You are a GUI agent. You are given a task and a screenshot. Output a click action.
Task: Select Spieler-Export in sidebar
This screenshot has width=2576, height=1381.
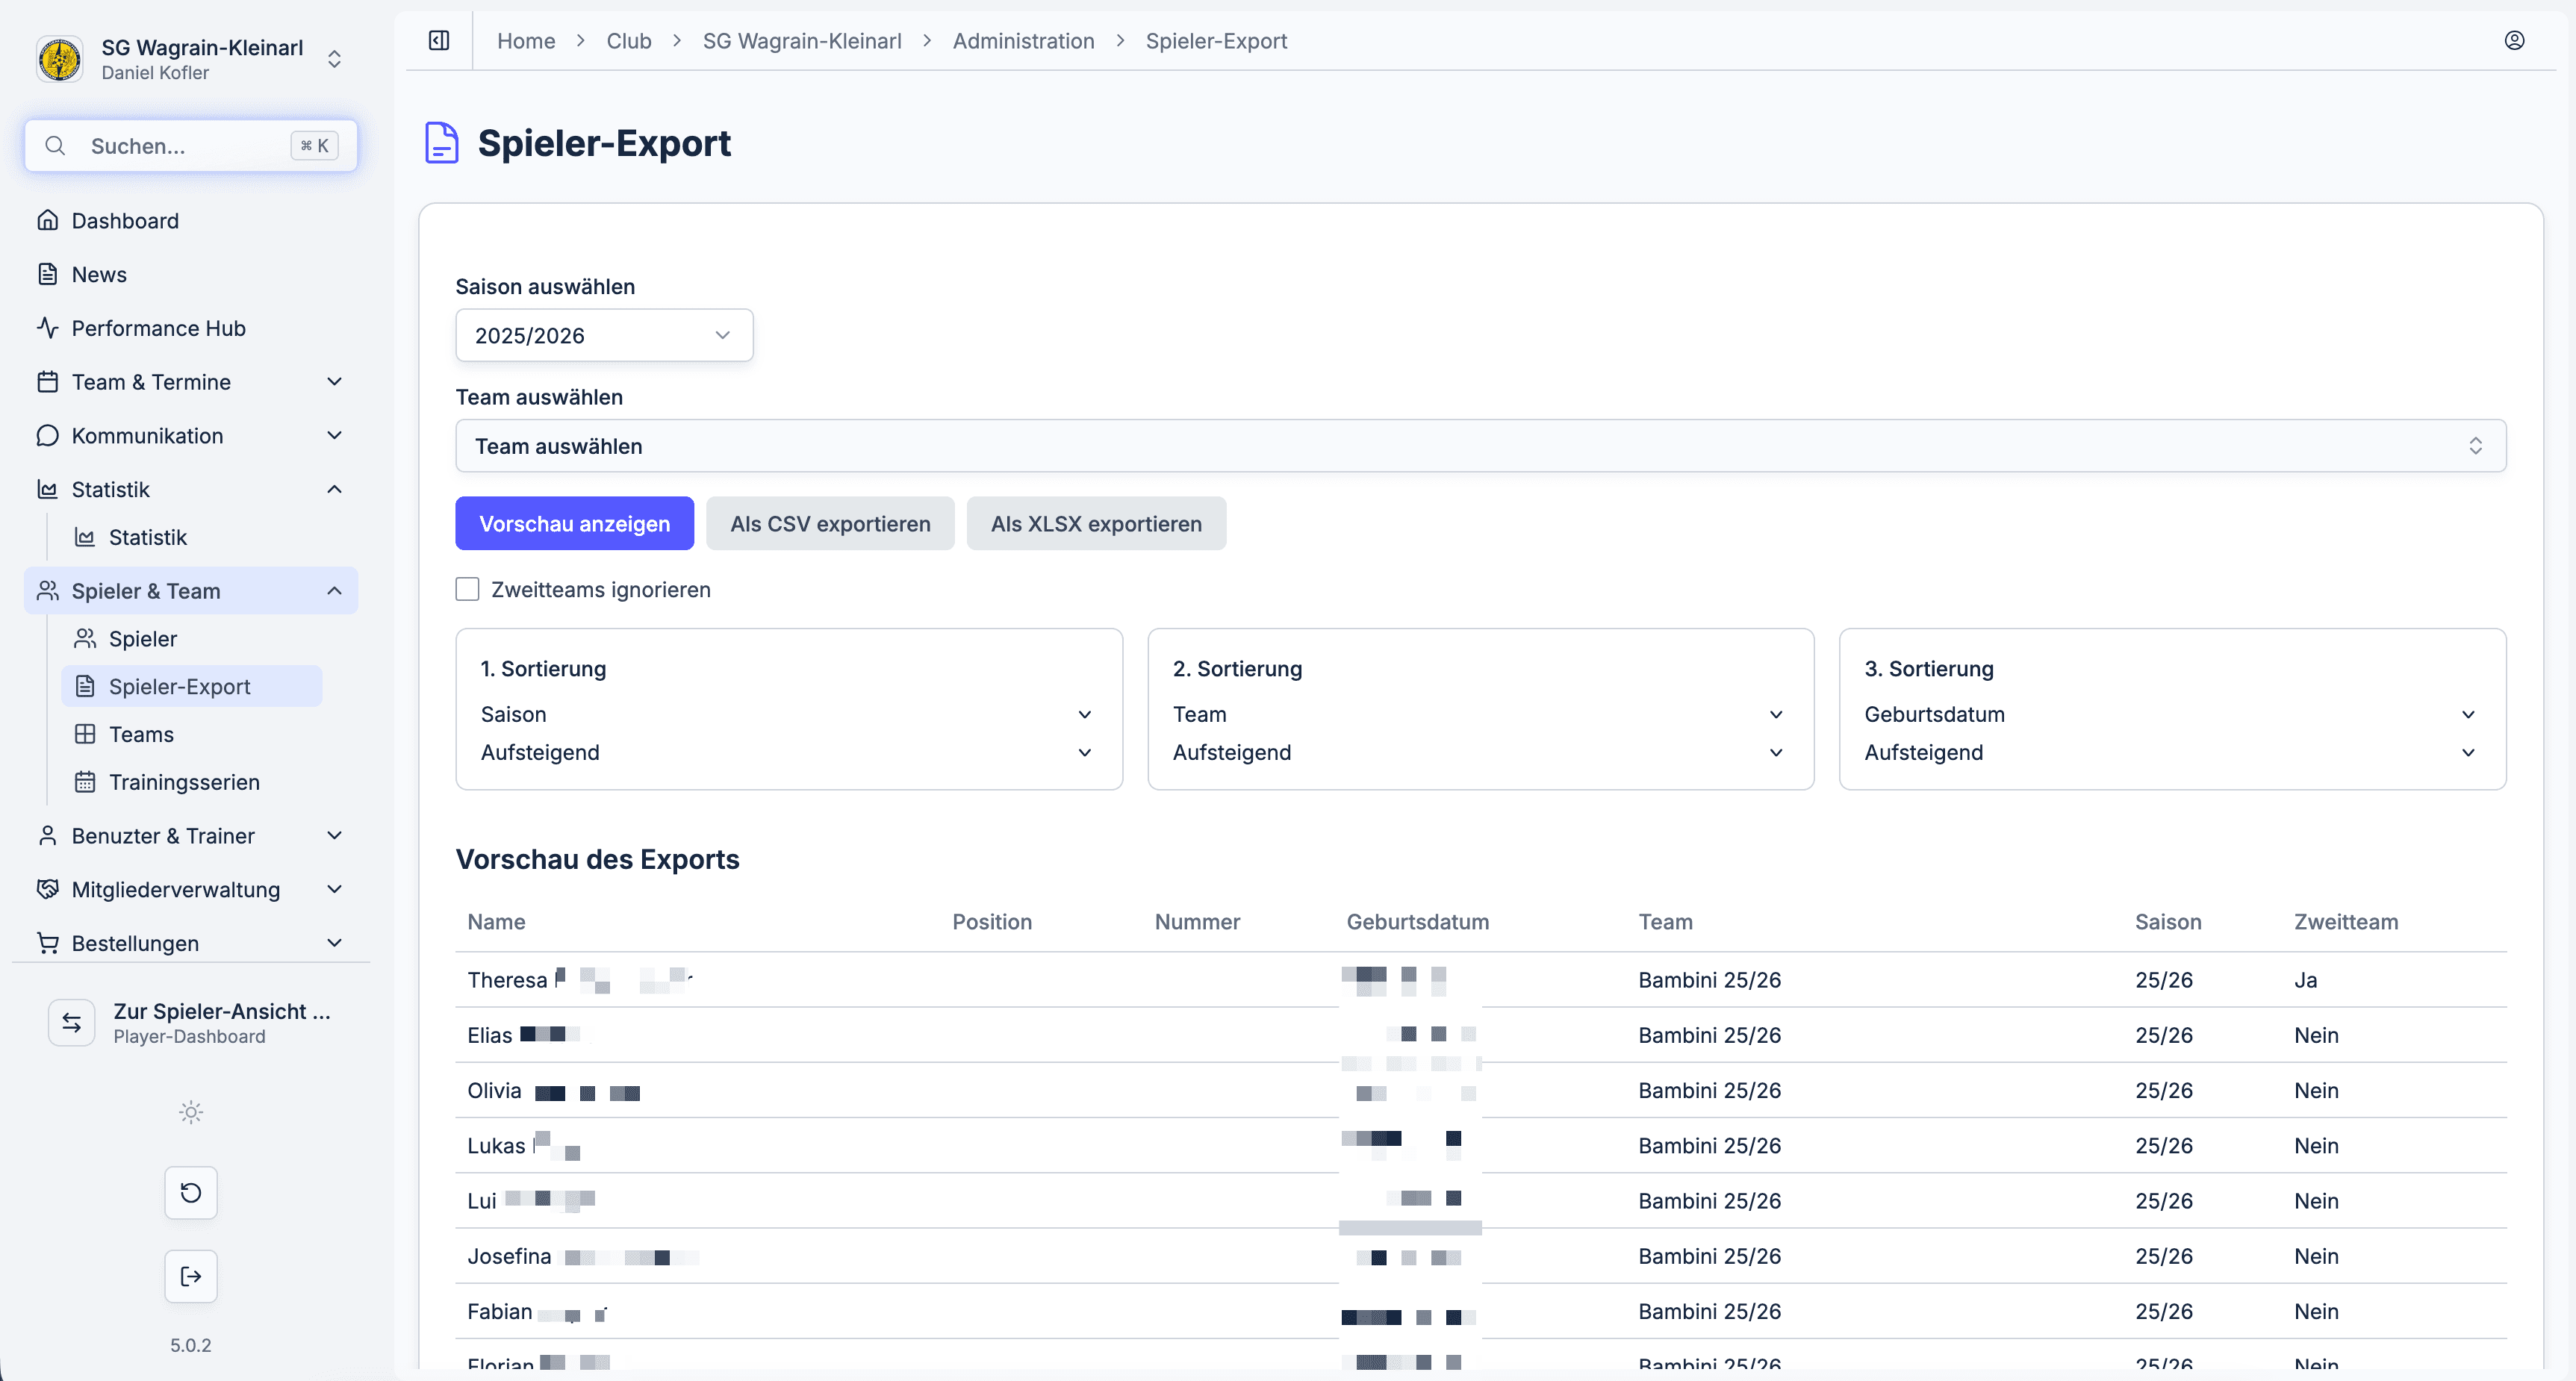[192, 687]
